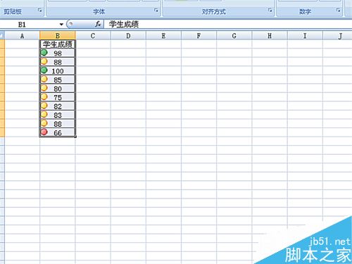The height and width of the screenshot is (264, 352).
Task: Click the green circle icon beside 100
Action: (x=44, y=70)
